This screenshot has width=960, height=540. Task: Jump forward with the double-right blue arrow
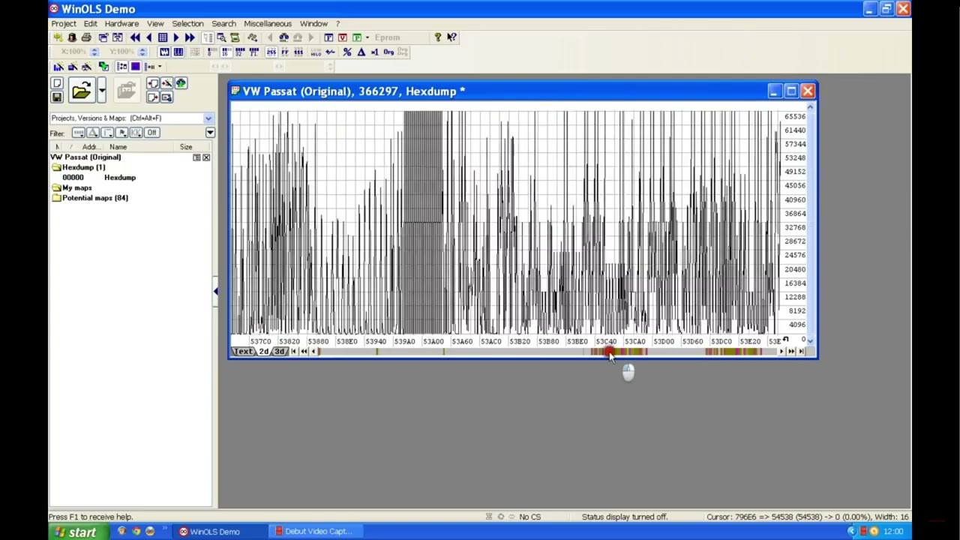pos(190,37)
